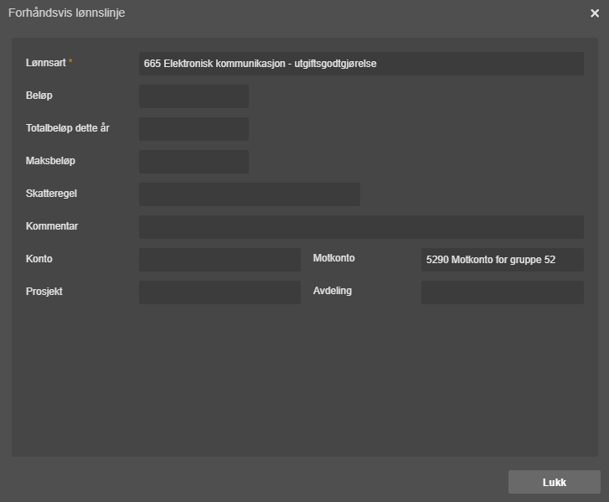Screen dimensions: 609x502
Task: Focus the Avdeling field
Action: click(x=502, y=292)
